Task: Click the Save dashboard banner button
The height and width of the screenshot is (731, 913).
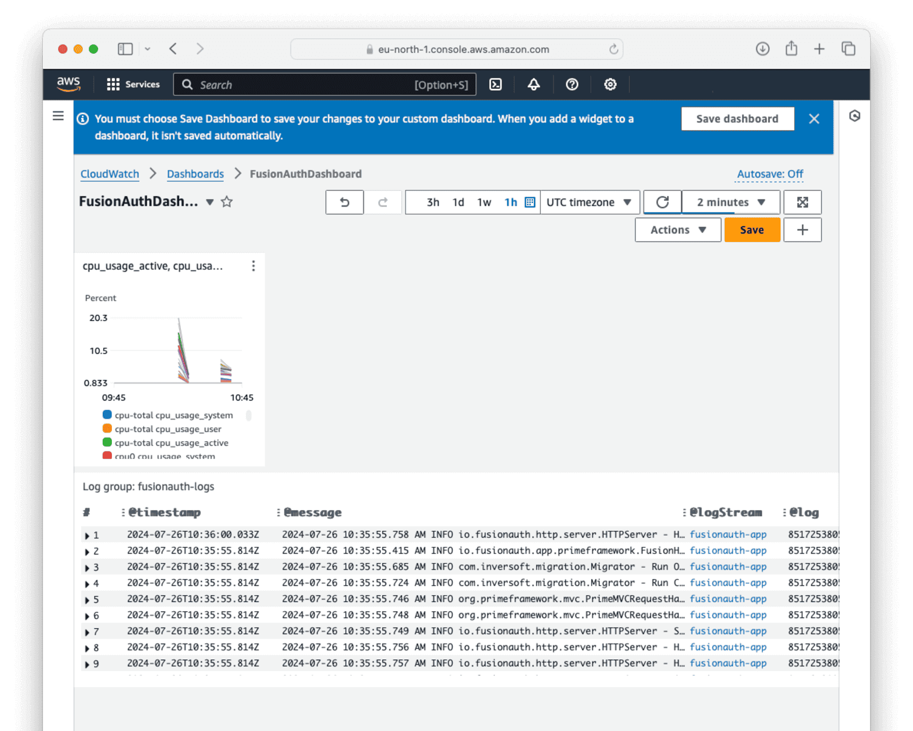Action: click(x=737, y=119)
